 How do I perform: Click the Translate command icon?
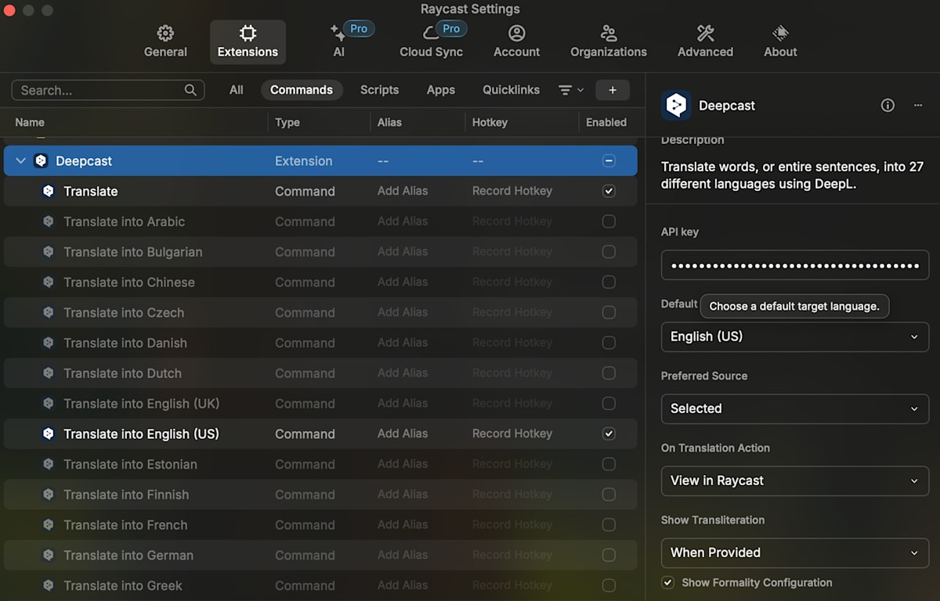(x=49, y=191)
